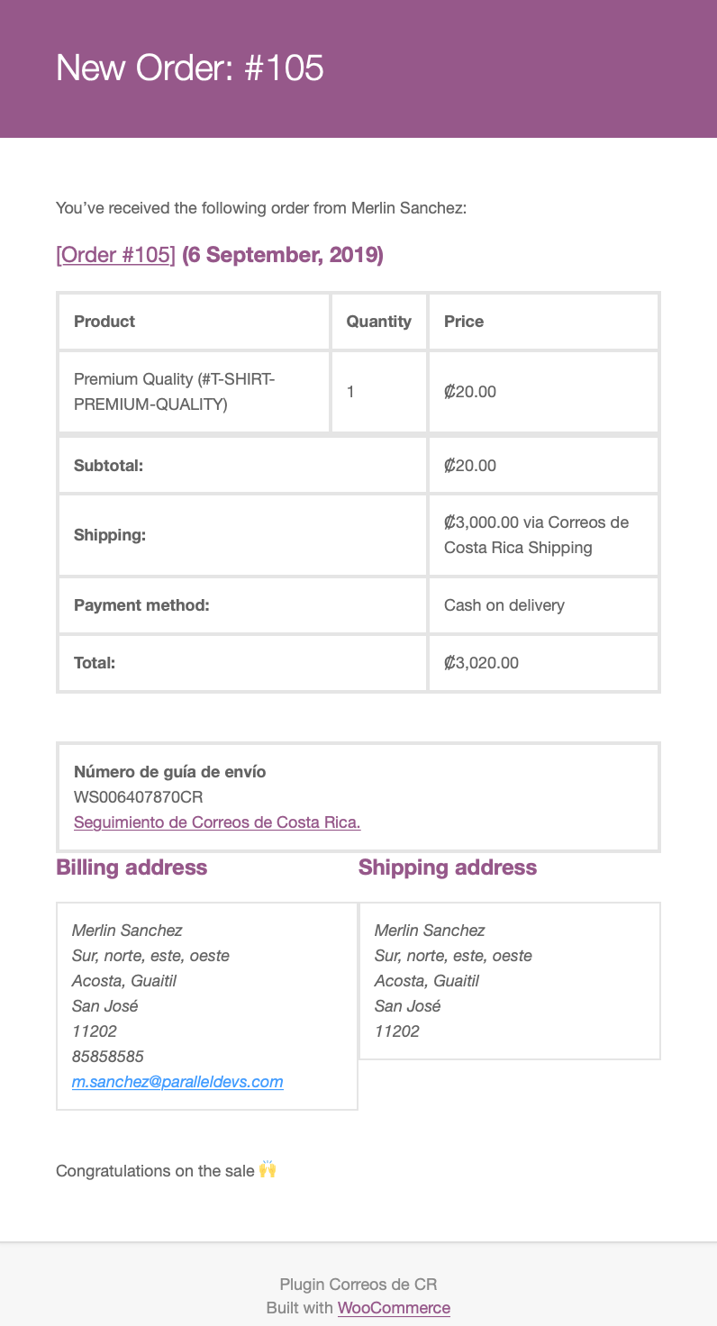Open the WooCommerce footer link
The height and width of the screenshot is (1326, 717).
pyautogui.click(x=394, y=1308)
